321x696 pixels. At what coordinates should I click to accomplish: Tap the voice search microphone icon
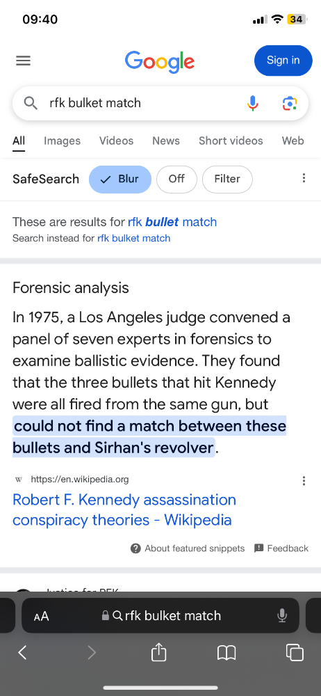[x=252, y=103]
